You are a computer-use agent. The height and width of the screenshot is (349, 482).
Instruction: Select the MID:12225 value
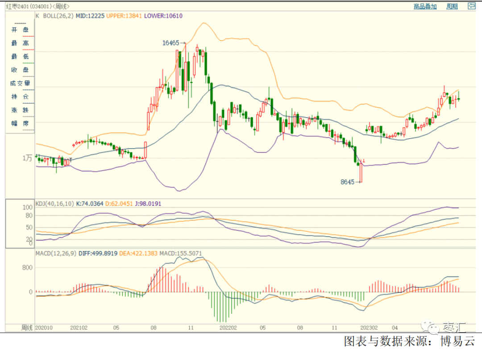pyautogui.click(x=90, y=16)
